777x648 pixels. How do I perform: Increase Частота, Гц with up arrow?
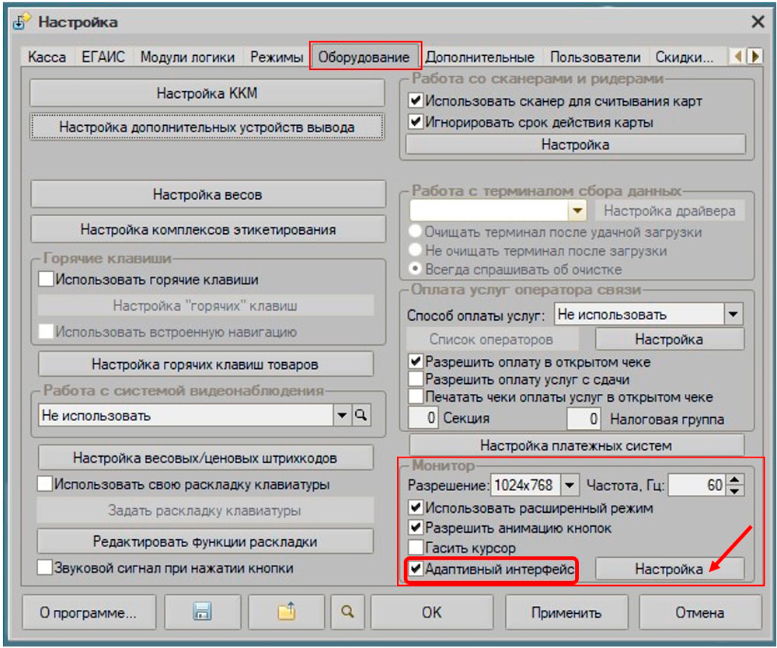click(736, 480)
